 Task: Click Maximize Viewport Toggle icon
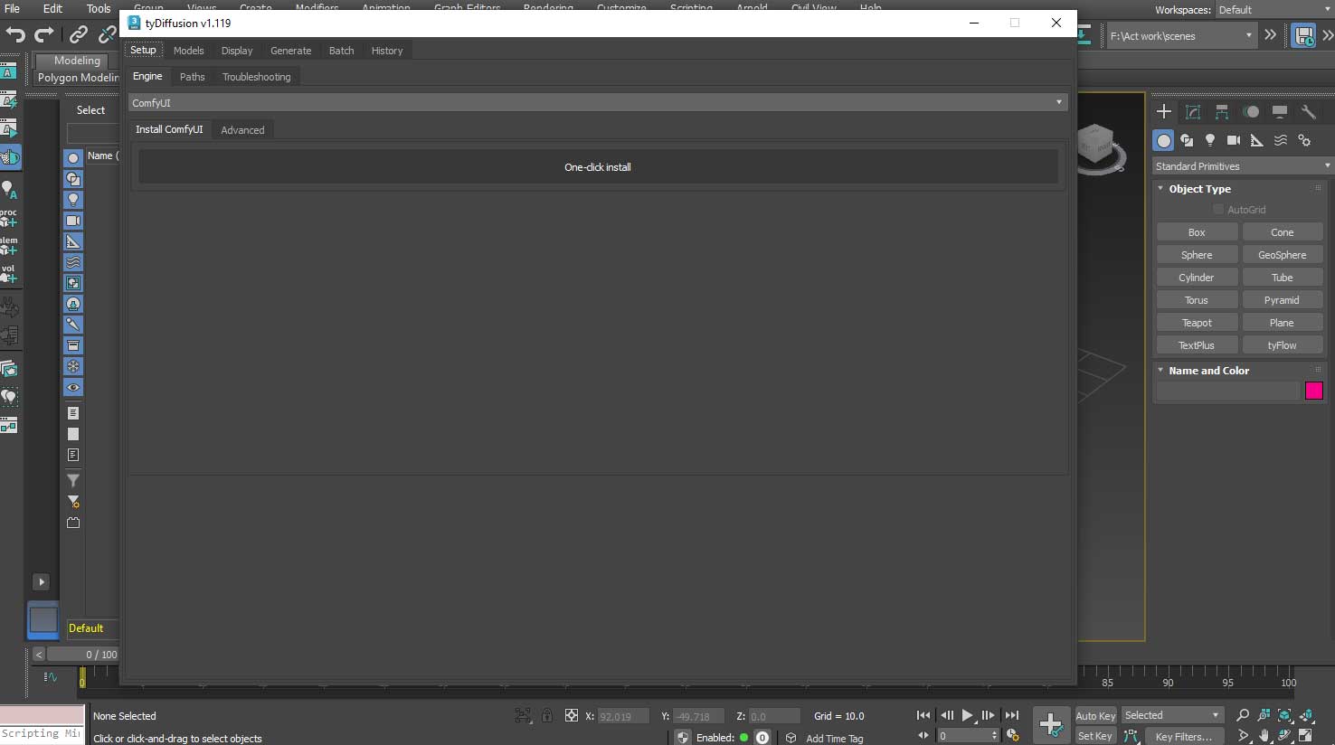[x=1306, y=736]
